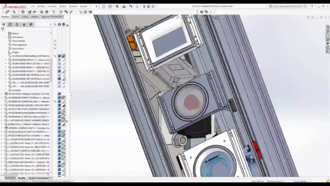Click the Linear Component Pattern icon

point(23,12)
